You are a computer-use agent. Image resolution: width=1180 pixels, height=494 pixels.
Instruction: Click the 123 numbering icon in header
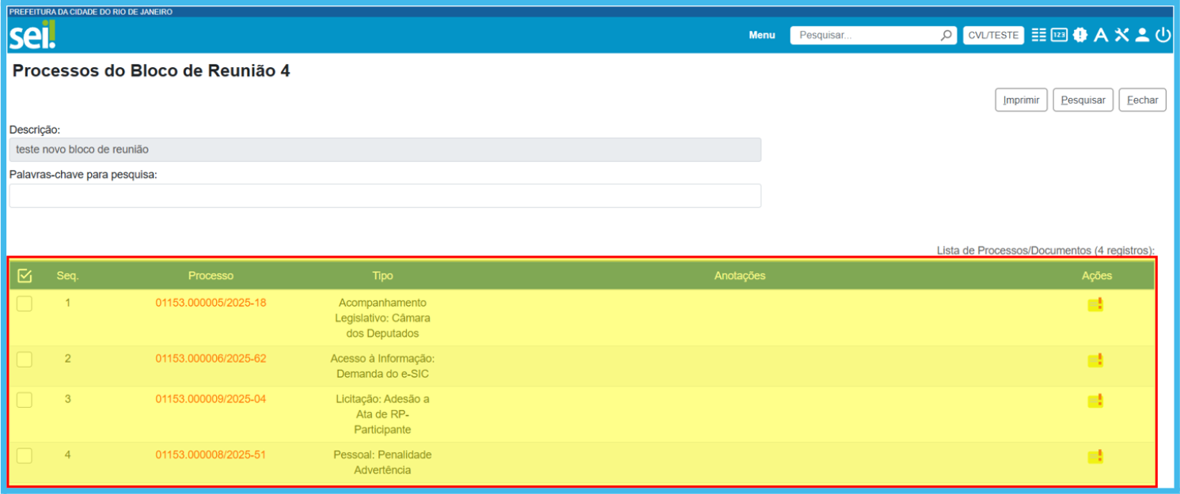pyautogui.click(x=1059, y=35)
